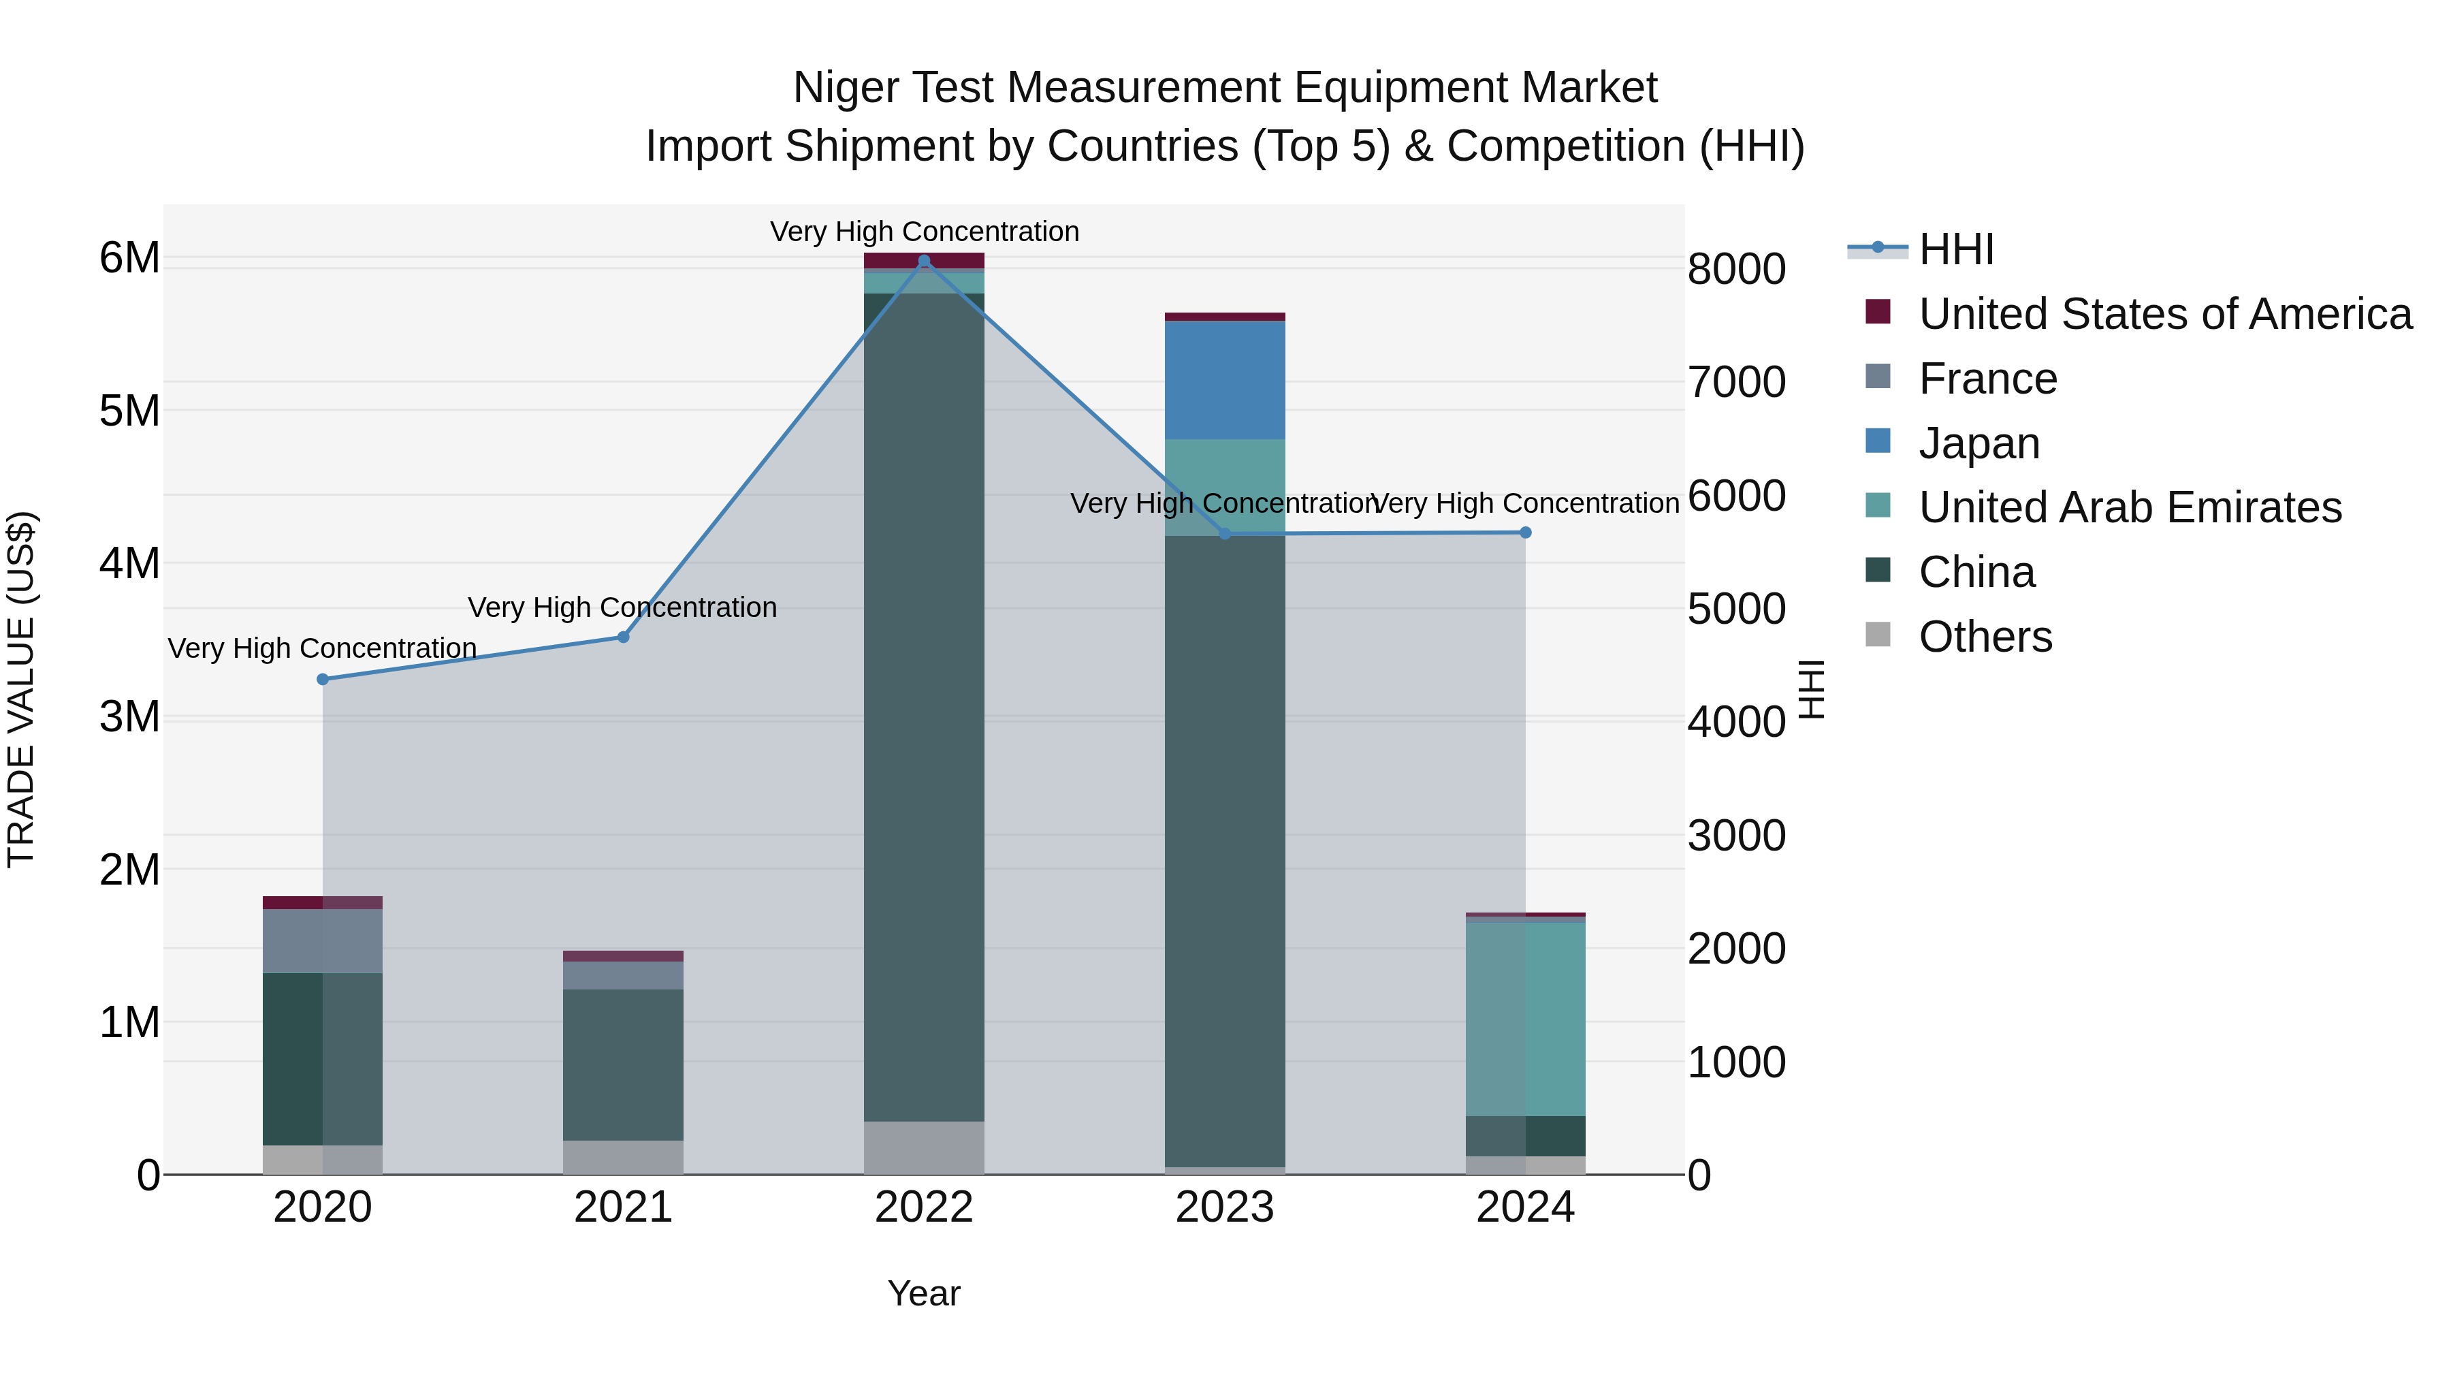2451x1379 pixels.
Task: Click 'Very High Concentration' annotation above 2024
Action: 1525,503
